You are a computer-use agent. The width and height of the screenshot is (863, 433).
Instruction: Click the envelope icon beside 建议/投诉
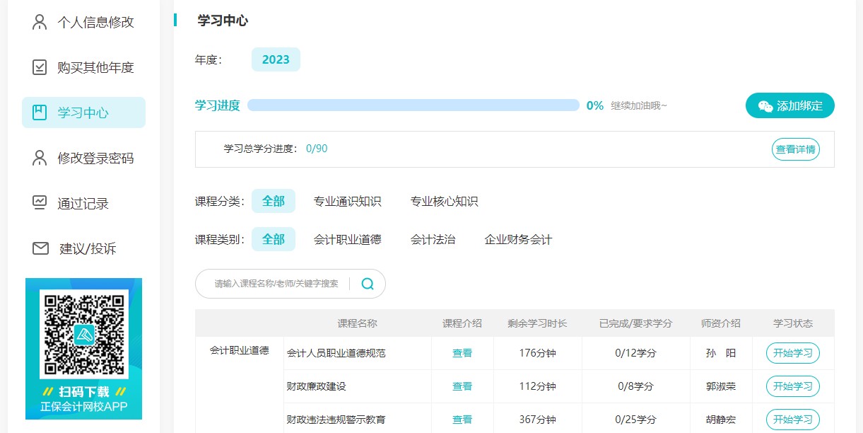tap(40, 248)
